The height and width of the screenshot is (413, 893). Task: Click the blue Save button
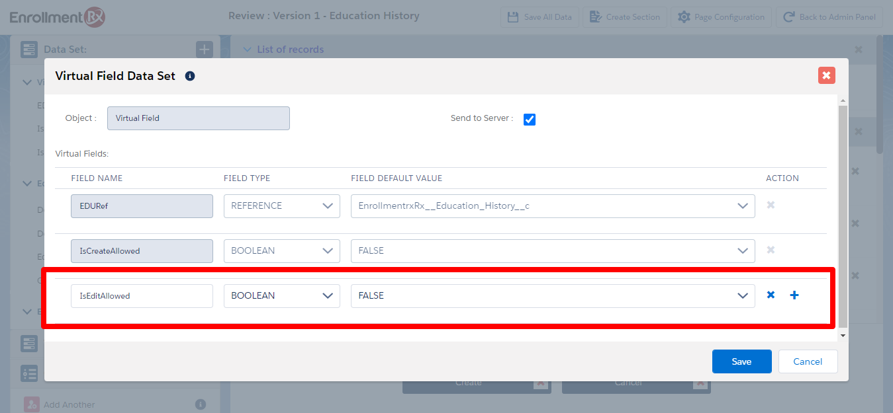click(x=741, y=361)
